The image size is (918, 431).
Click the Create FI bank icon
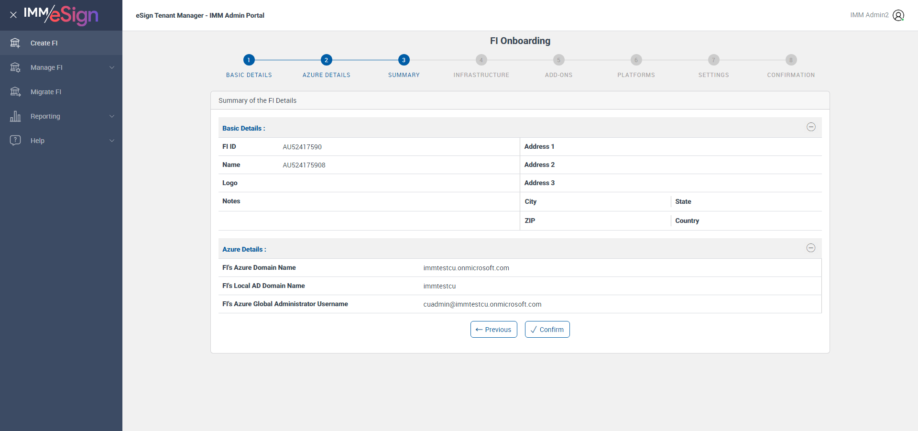(15, 43)
